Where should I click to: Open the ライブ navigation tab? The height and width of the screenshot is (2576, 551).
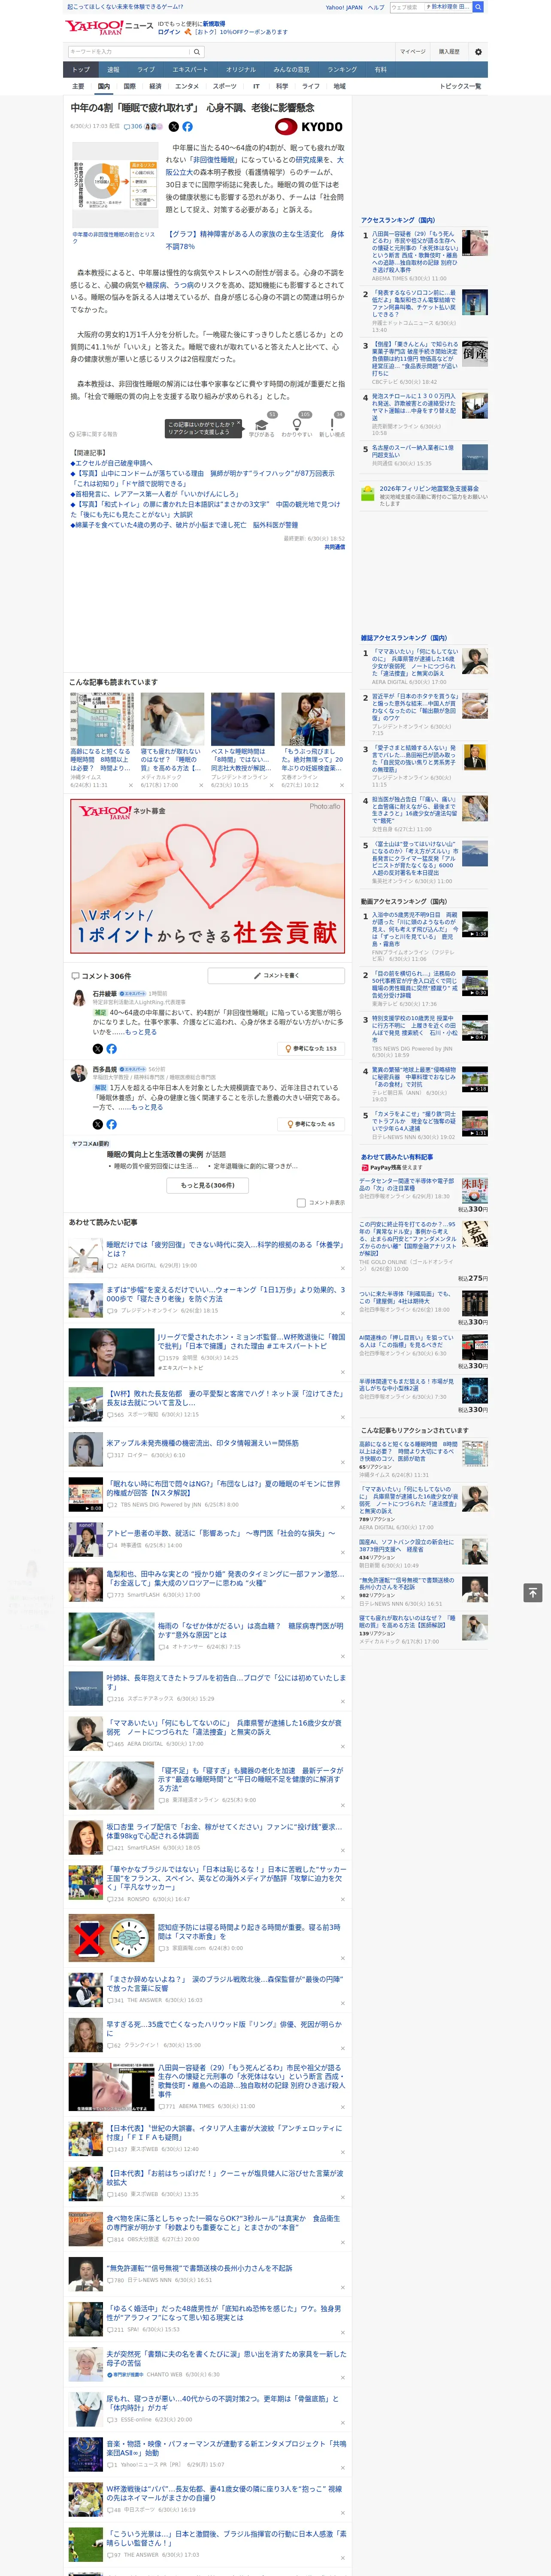pos(146,70)
